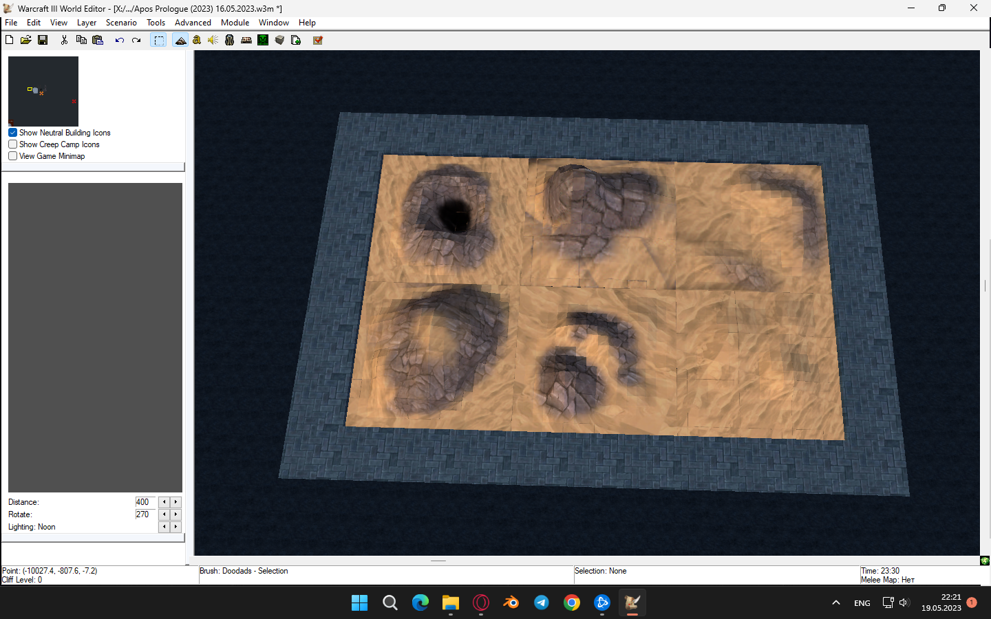Screen dimensions: 991x619
Task: Save the map with floppy disk icon
Action: tap(43, 40)
